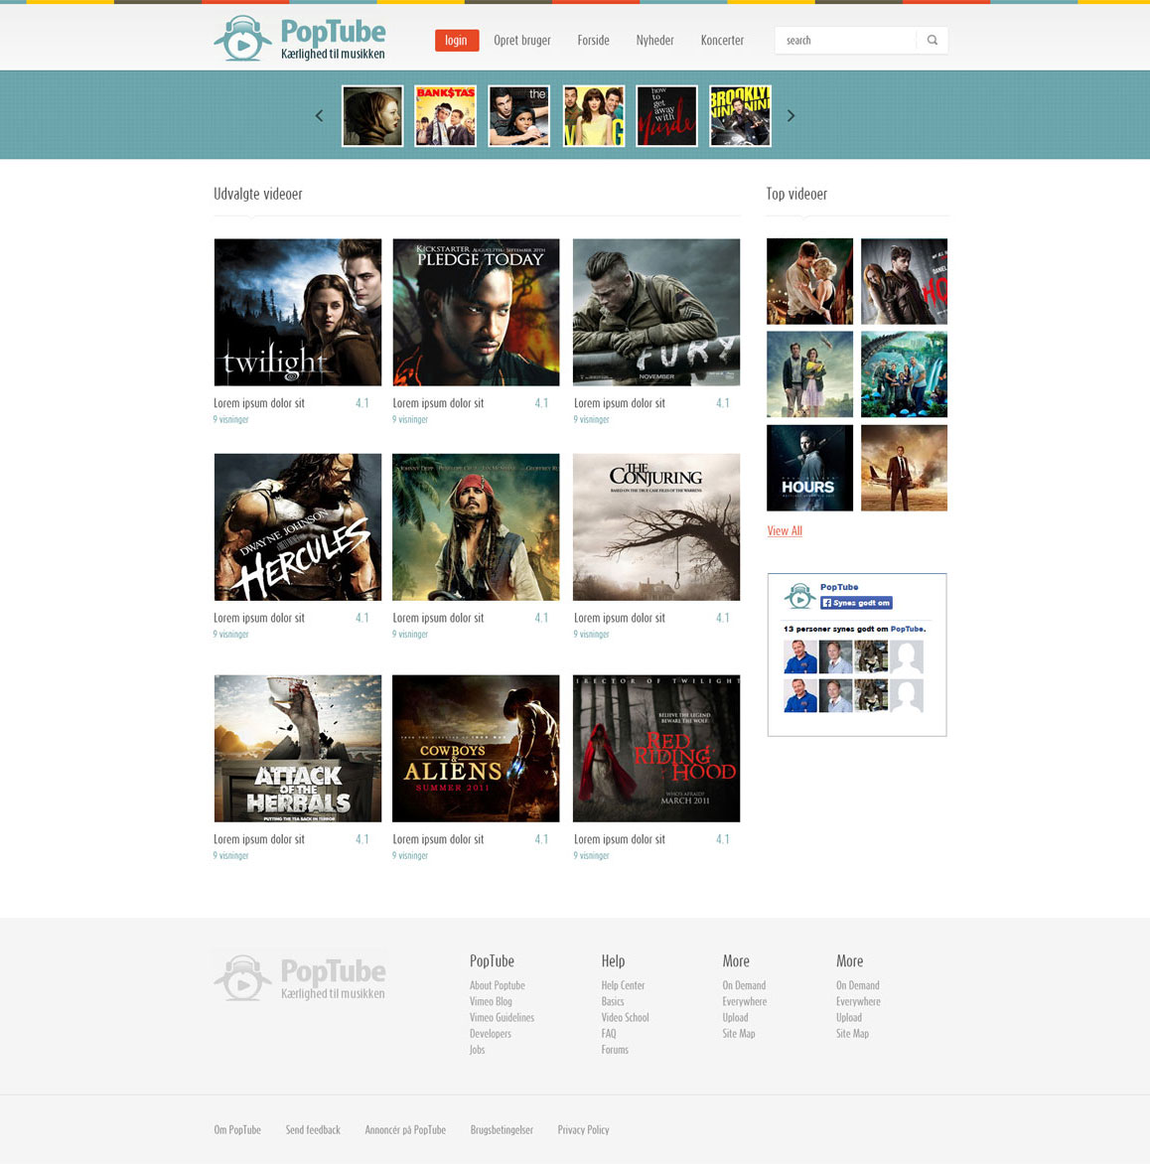
Task: Open 'Help Center' footer link
Action: click(x=623, y=985)
